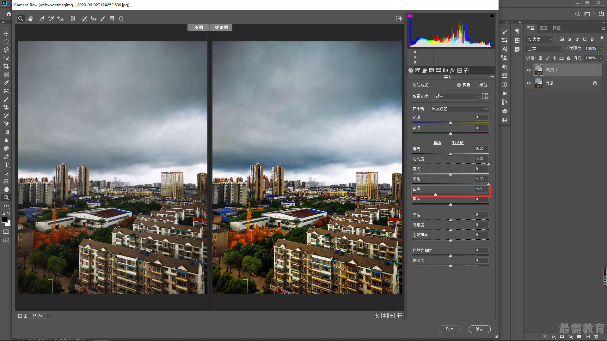Open the Effects fx panel icon
This screenshot has width=607, height=341.
click(x=452, y=70)
